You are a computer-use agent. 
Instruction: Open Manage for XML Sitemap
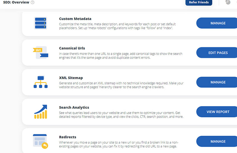point(218,82)
